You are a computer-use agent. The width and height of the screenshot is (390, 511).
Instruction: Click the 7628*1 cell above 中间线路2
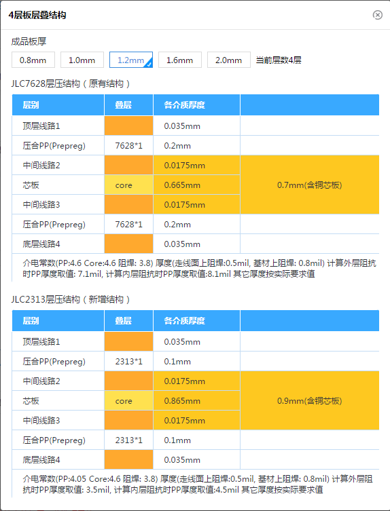[x=128, y=146]
